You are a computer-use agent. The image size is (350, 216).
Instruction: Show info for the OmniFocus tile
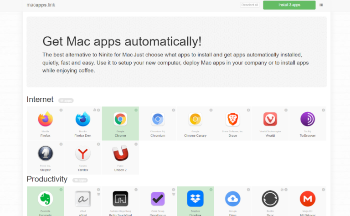click(x=174, y=190)
